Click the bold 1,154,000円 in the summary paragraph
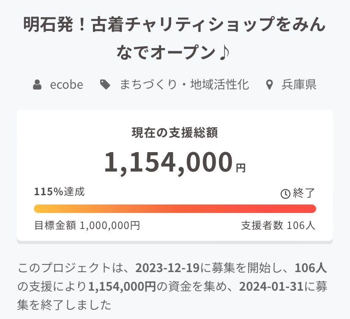This screenshot has width=350, height=319. pyautogui.click(x=122, y=286)
